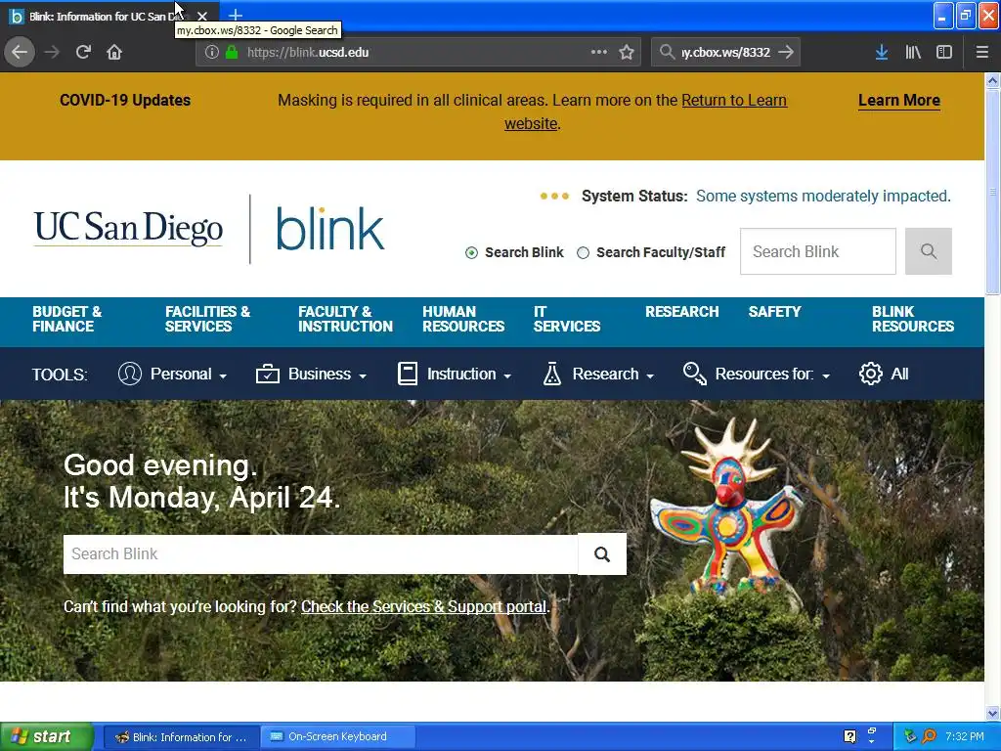Open Faculty & Instruction menu
1001x751 pixels.
345,320
